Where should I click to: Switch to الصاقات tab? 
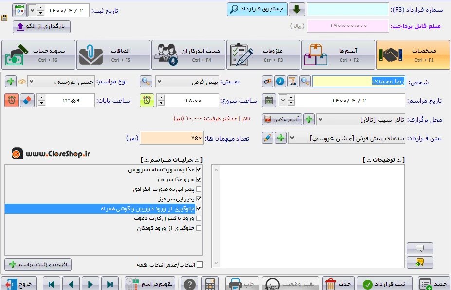click(x=113, y=54)
